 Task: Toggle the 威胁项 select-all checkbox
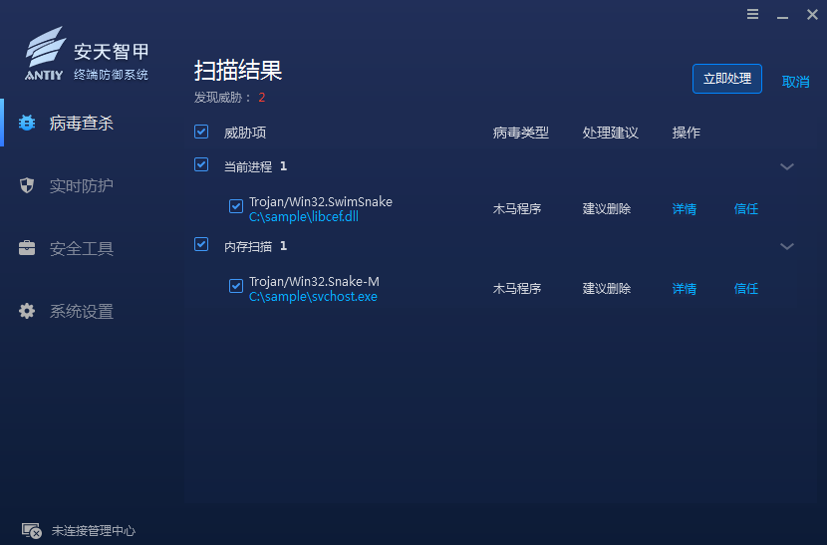coord(201,132)
